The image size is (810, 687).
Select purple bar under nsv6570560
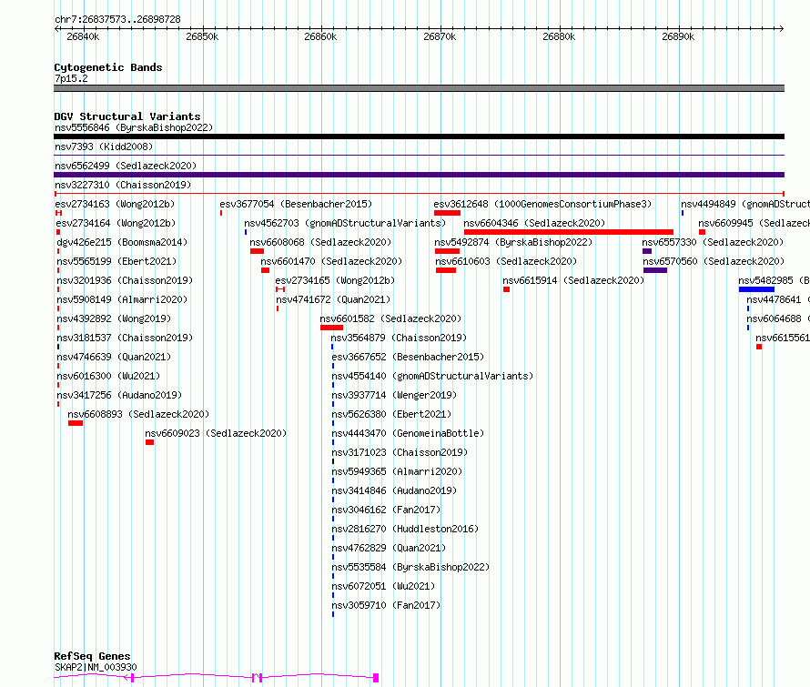tap(655, 270)
